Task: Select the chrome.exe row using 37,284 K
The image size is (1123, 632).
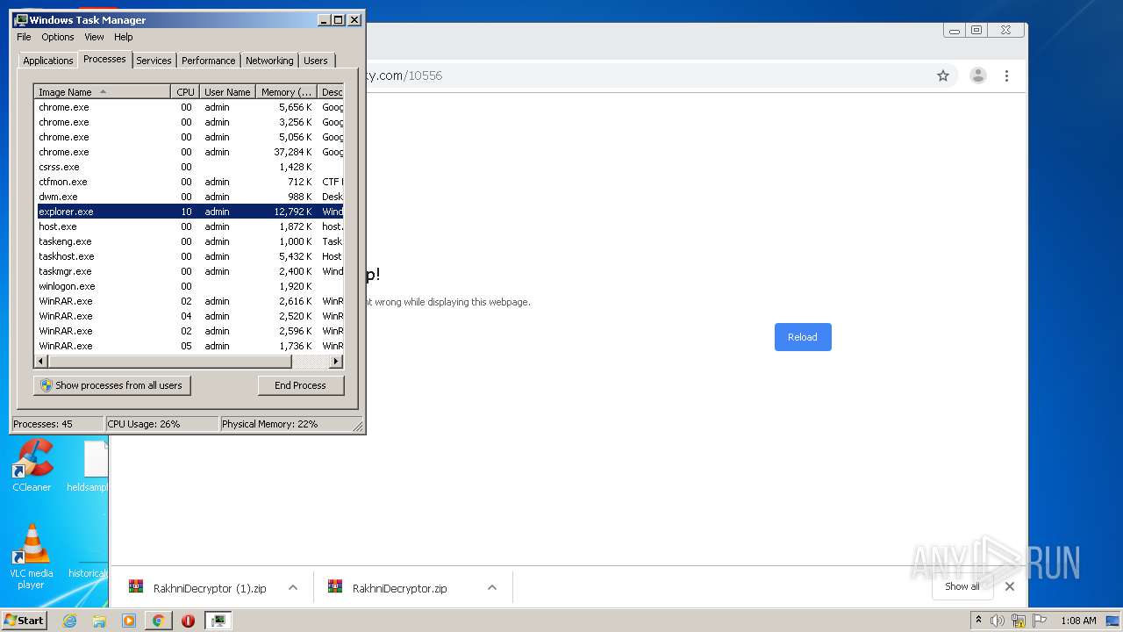Action: [189, 152]
